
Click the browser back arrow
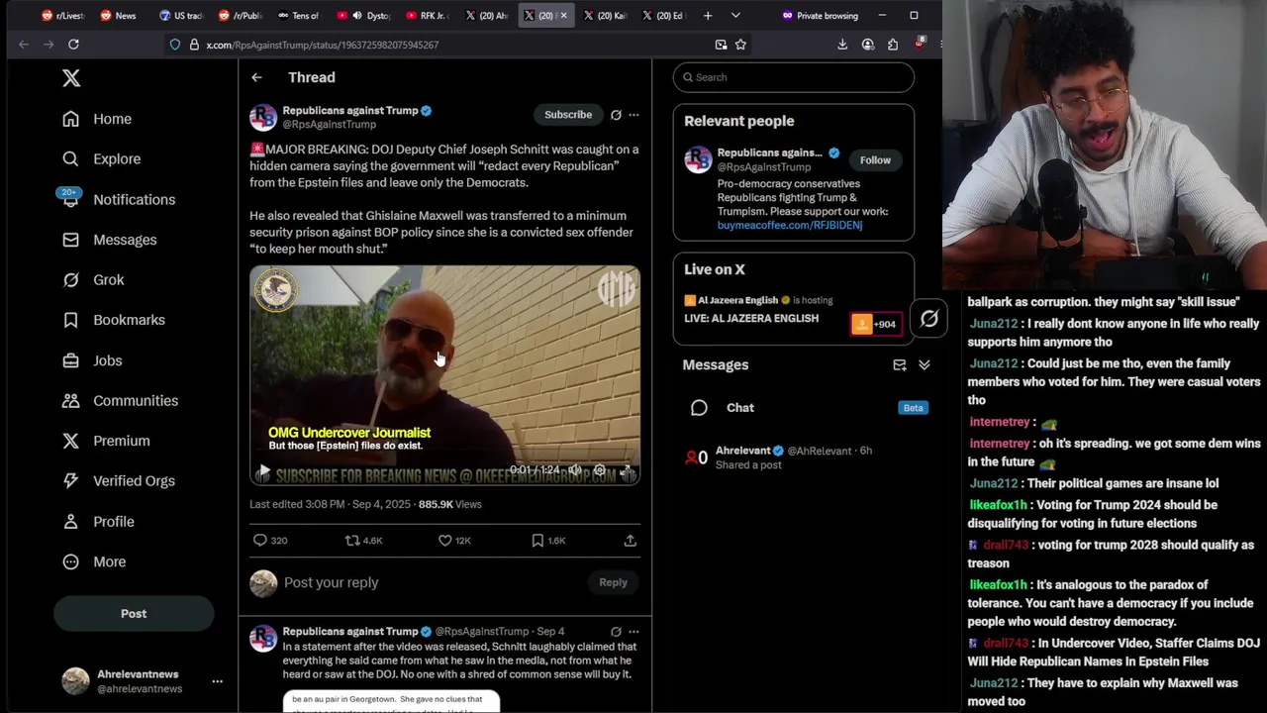(x=24, y=45)
